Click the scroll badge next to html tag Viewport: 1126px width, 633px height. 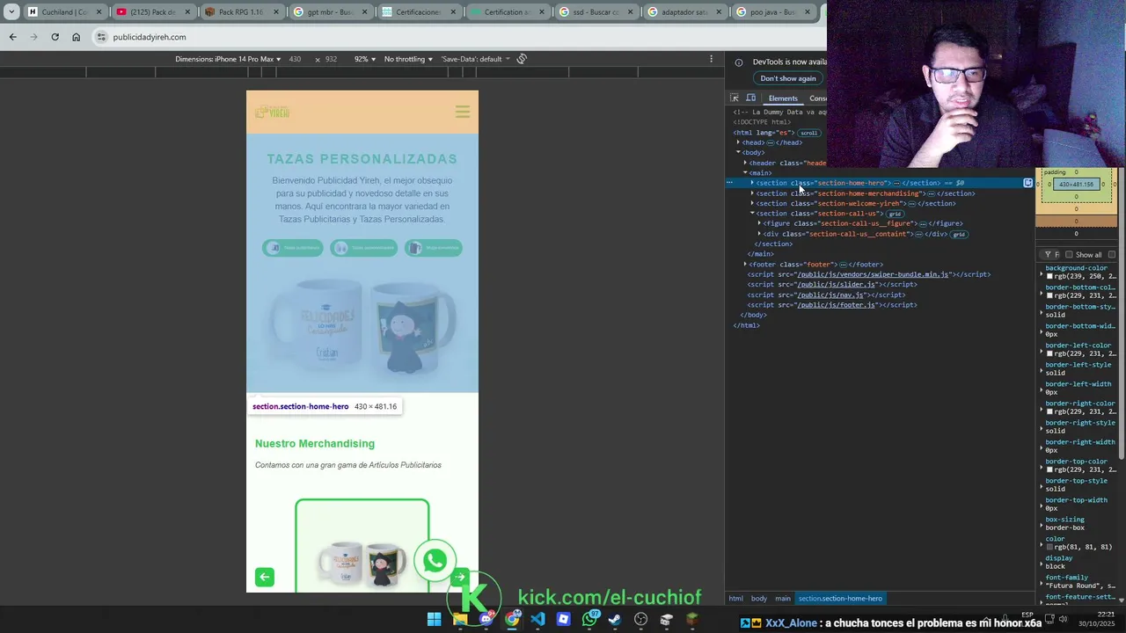[x=808, y=133]
